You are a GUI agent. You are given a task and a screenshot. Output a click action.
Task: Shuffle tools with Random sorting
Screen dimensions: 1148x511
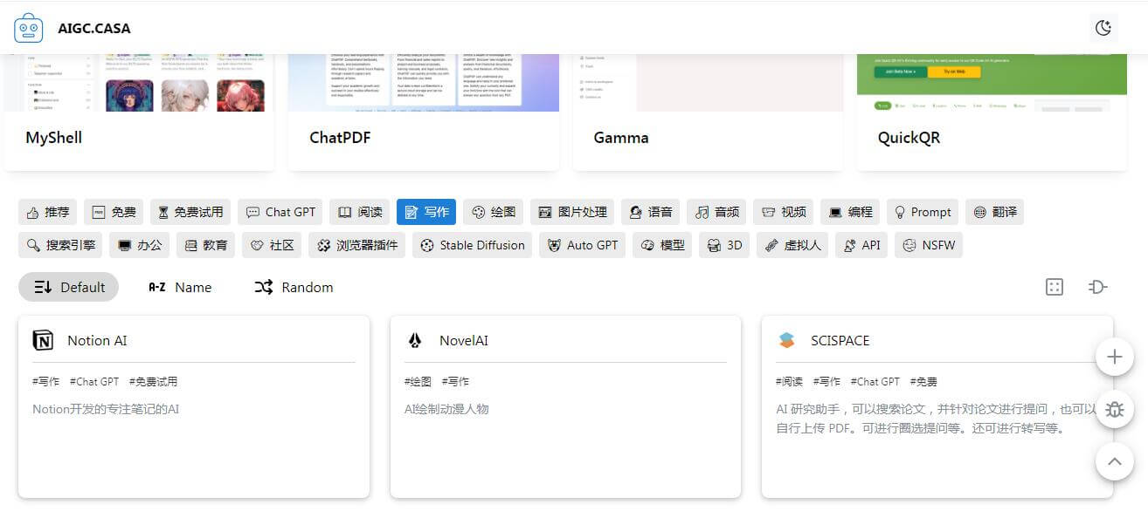click(294, 287)
